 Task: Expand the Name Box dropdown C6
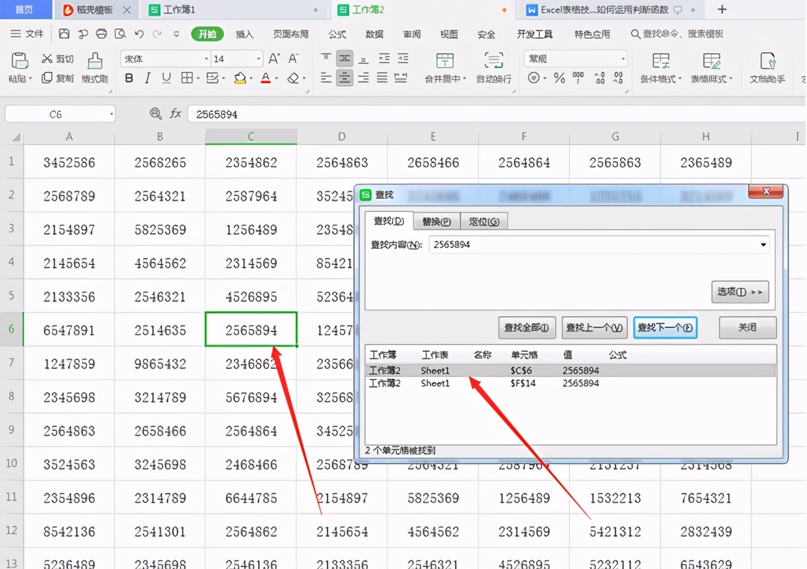click(x=111, y=114)
